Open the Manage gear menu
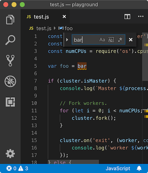Screen dimensions: 148x173 [10, 153]
